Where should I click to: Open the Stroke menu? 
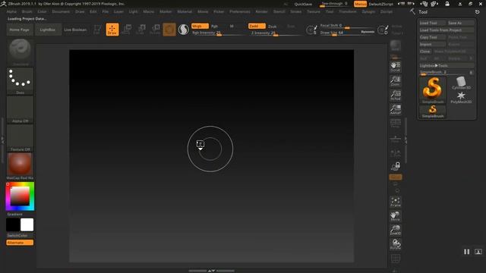pos(295,11)
